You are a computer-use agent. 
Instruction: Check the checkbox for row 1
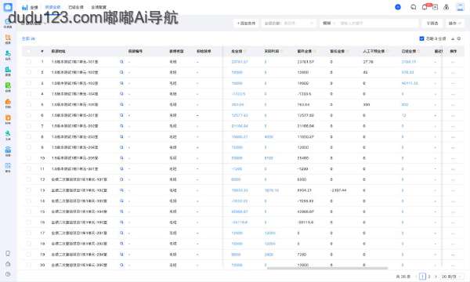pos(28,62)
